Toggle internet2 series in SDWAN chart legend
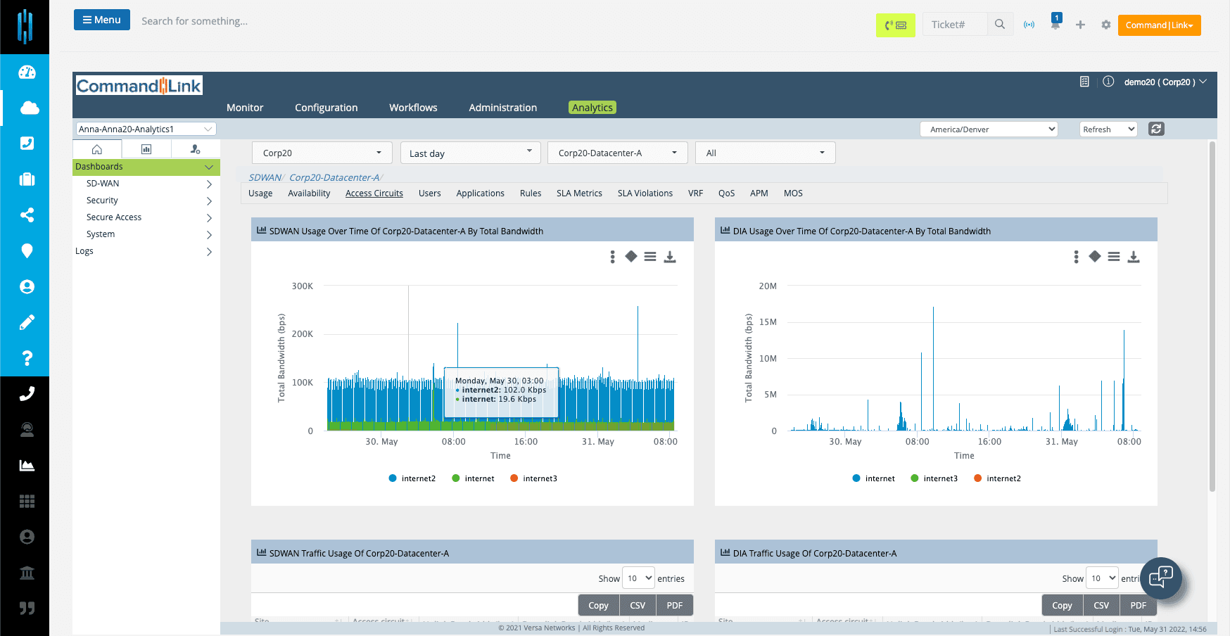1230x636 pixels. click(412, 478)
